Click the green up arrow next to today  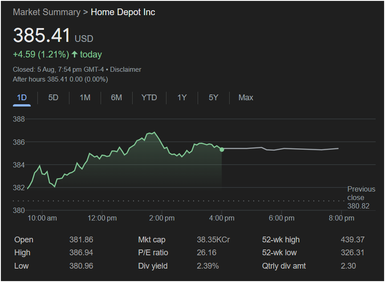pos(74,54)
